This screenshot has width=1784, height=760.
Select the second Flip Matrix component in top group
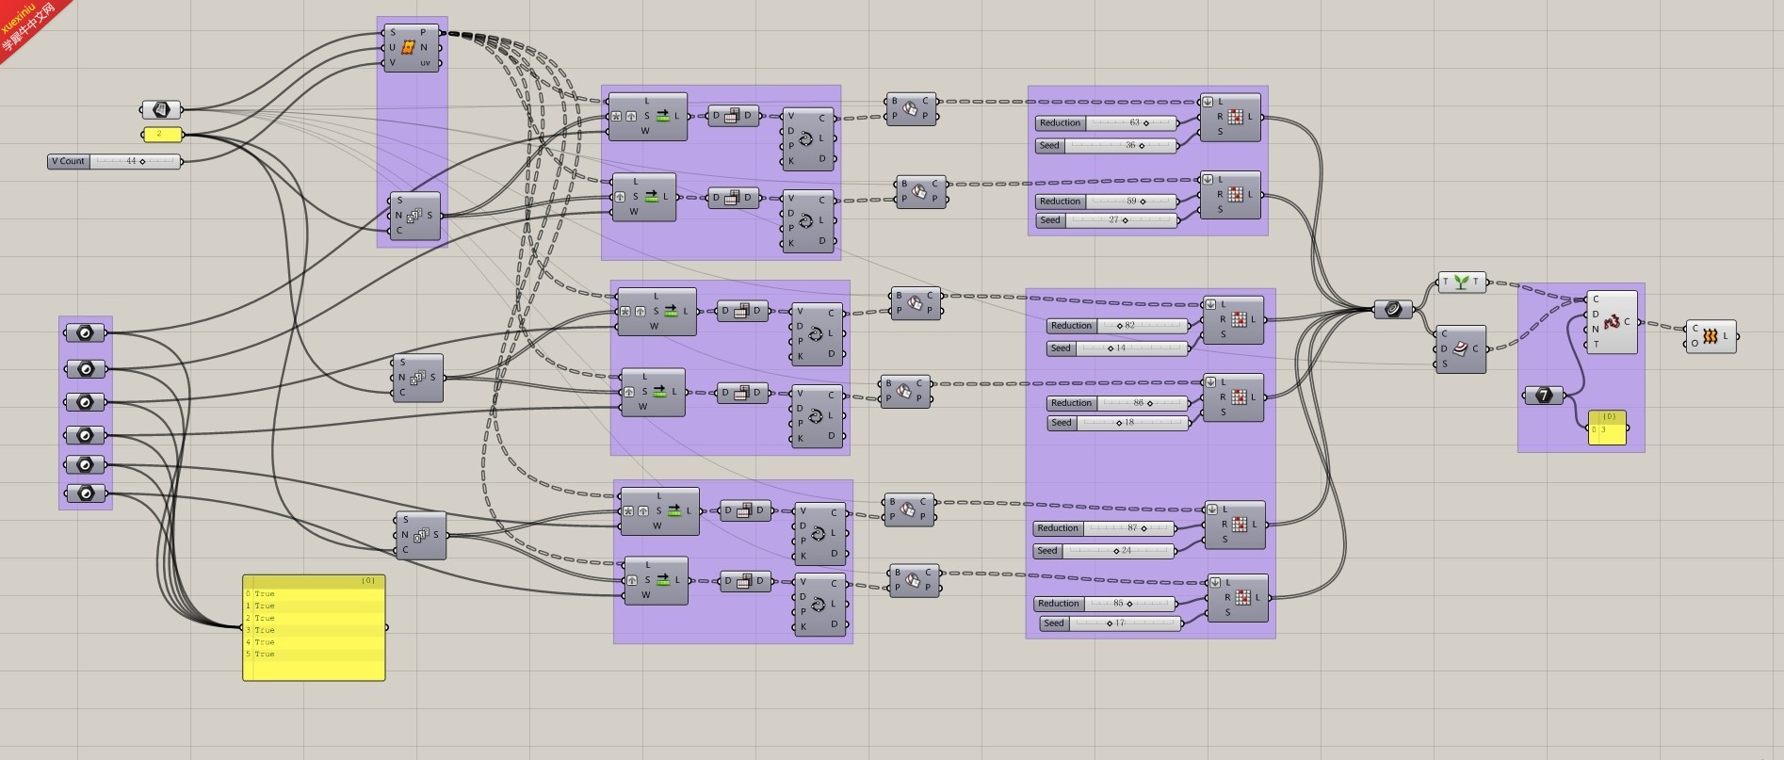point(732,198)
